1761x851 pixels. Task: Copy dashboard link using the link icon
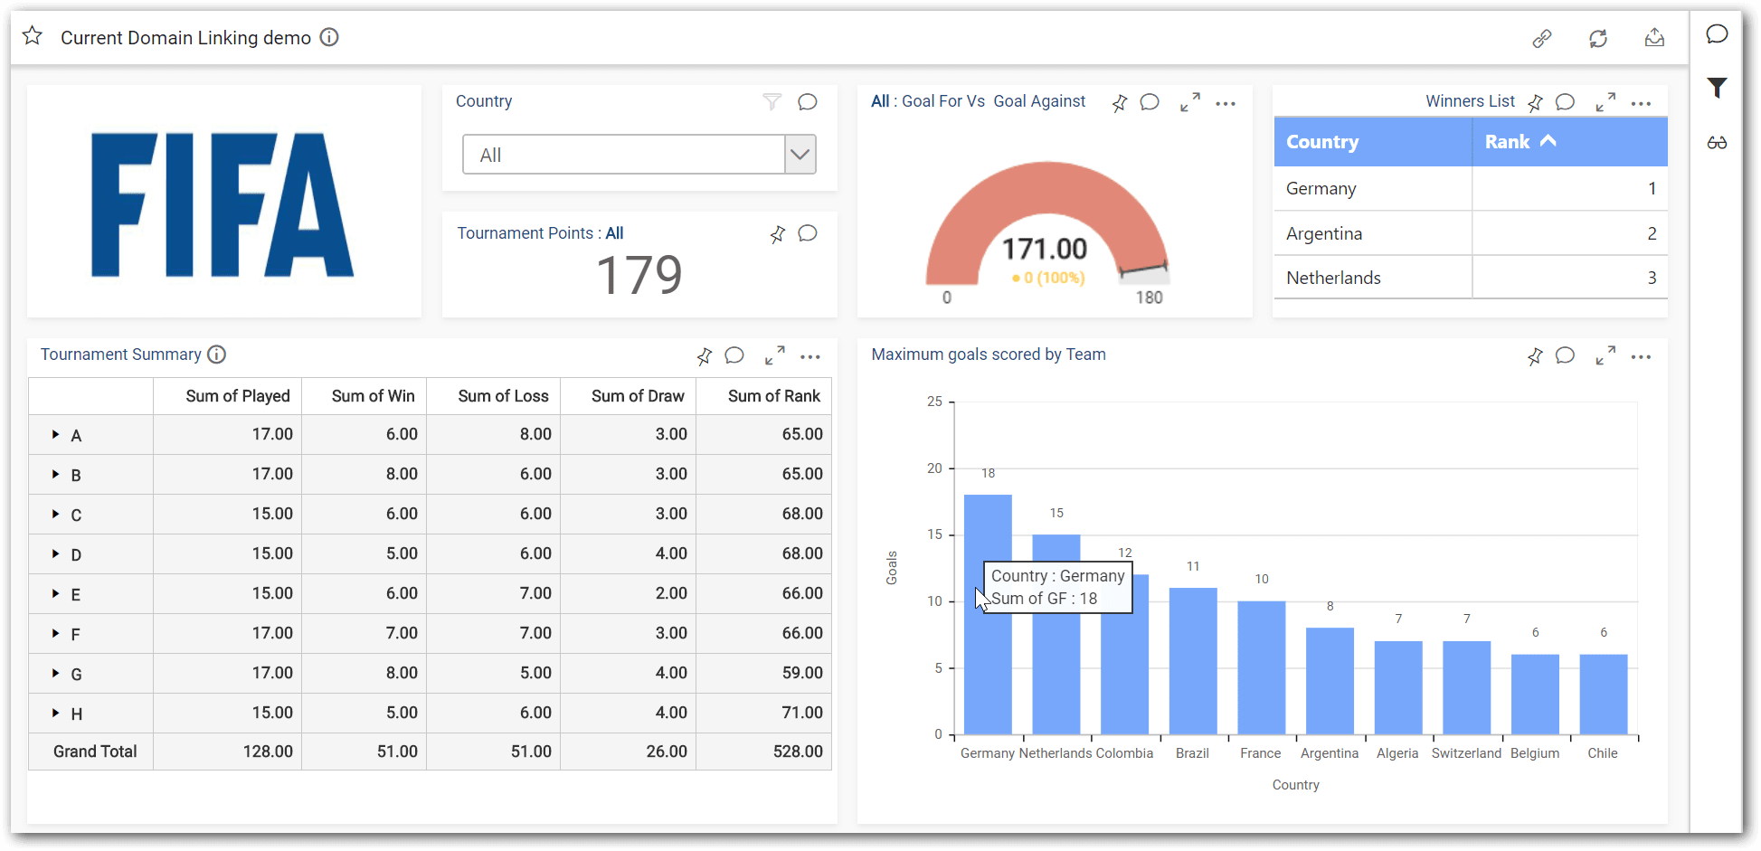pyautogui.click(x=1542, y=38)
